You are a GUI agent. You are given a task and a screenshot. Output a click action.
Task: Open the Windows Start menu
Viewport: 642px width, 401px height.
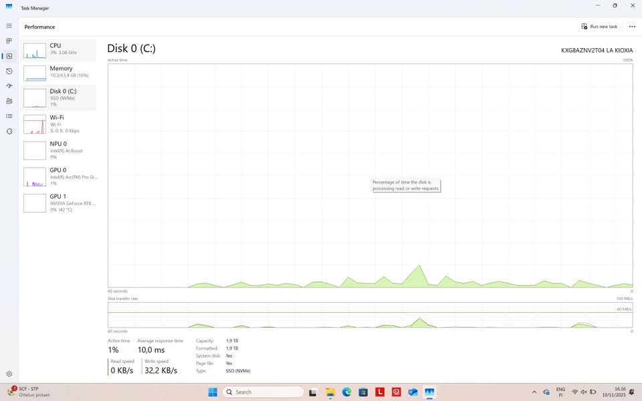pyautogui.click(x=213, y=392)
